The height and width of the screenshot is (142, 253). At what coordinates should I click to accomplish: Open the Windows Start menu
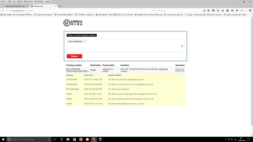coord(3,139)
